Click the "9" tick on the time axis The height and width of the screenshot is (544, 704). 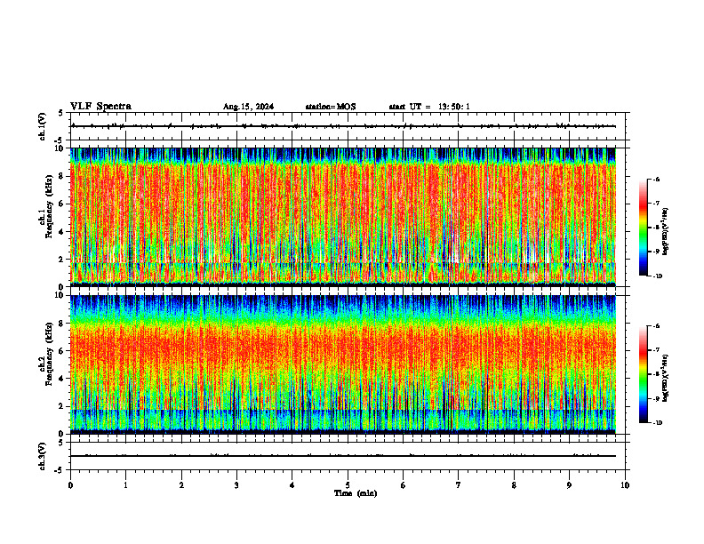click(569, 485)
